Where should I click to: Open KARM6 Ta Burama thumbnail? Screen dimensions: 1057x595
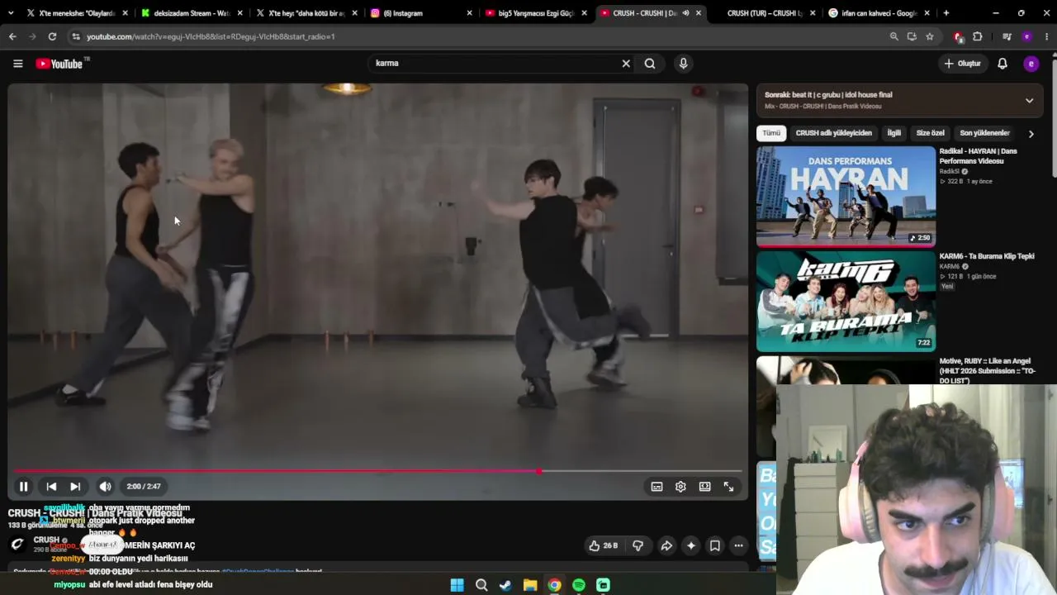[846, 302]
